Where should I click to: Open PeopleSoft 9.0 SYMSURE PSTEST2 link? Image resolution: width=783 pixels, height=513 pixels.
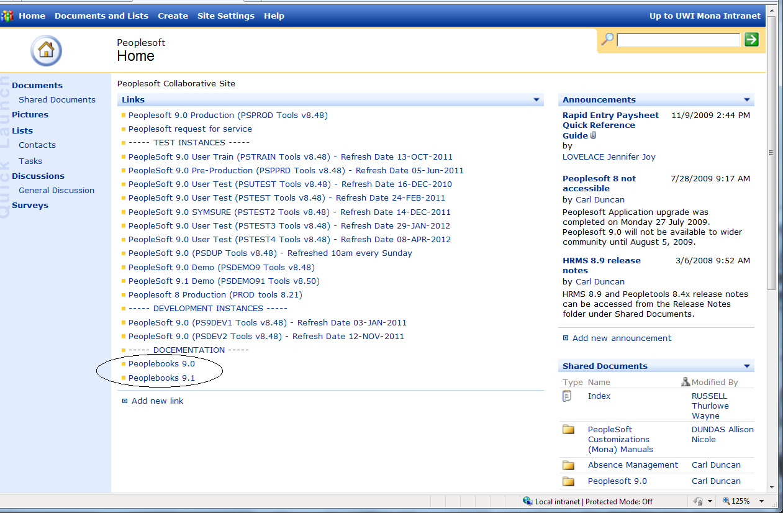tap(289, 212)
